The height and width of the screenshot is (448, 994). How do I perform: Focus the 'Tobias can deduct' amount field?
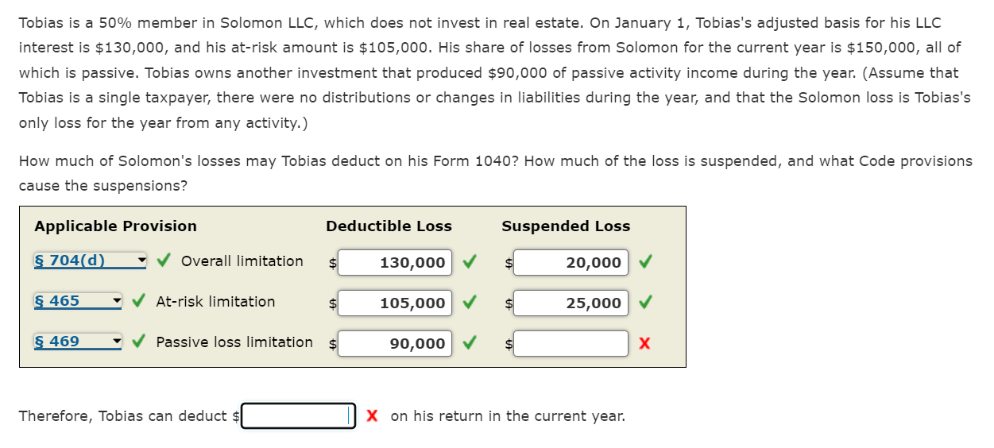(x=298, y=415)
